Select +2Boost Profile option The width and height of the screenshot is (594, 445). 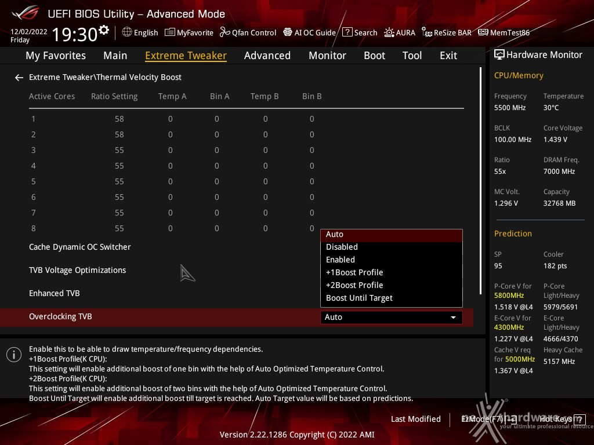pos(392,285)
